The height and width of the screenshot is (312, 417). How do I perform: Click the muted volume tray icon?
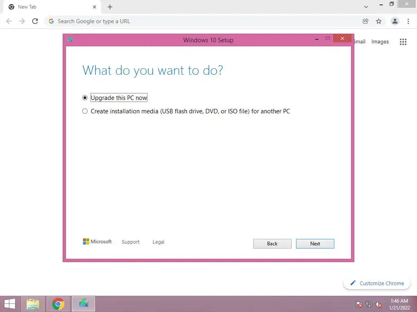pyautogui.click(x=378, y=304)
